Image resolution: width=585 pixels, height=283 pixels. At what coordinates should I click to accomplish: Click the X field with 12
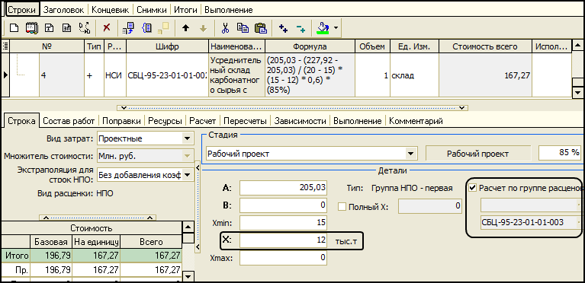coord(284,240)
